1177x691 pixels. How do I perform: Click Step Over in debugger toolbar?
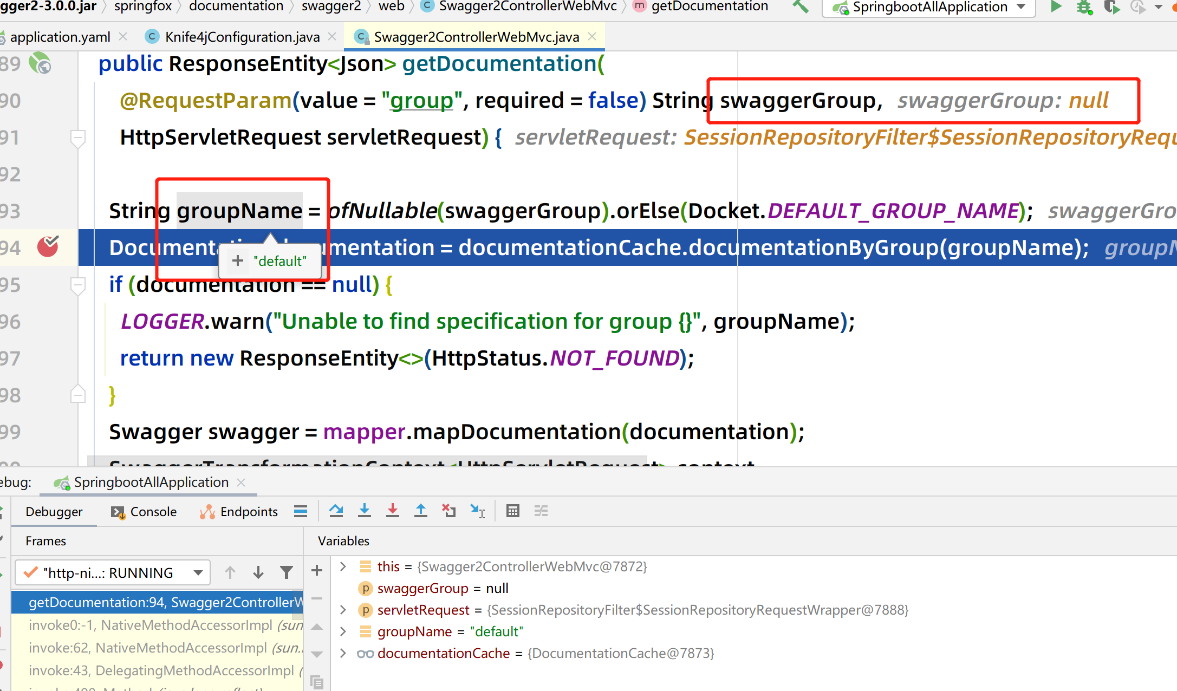pyautogui.click(x=336, y=511)
